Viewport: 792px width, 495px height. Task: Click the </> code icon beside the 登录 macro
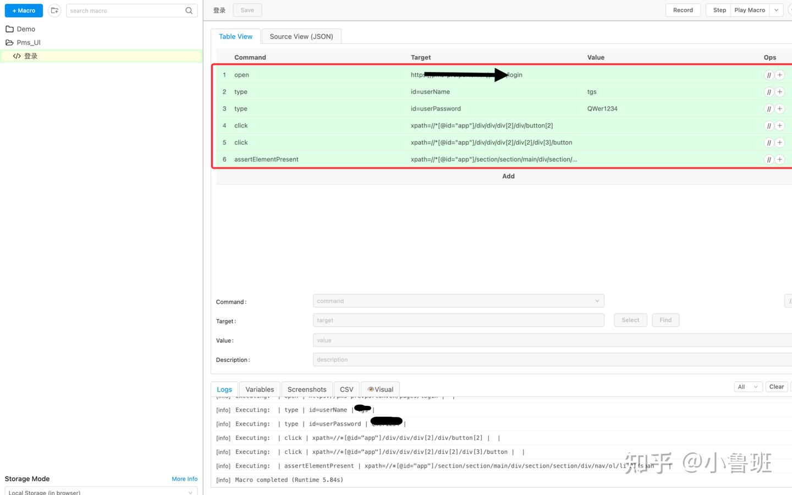[16, 56]
